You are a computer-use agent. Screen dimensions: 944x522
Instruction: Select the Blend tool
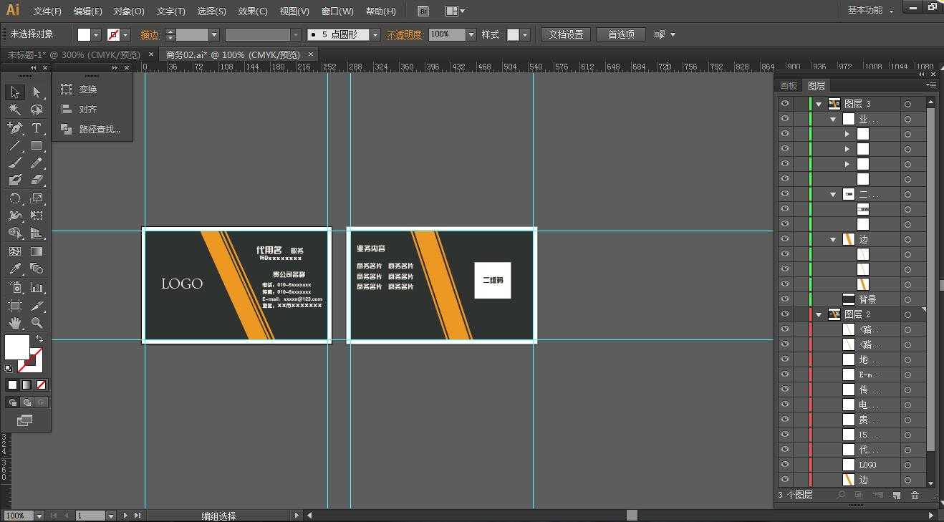pos(37,269)
